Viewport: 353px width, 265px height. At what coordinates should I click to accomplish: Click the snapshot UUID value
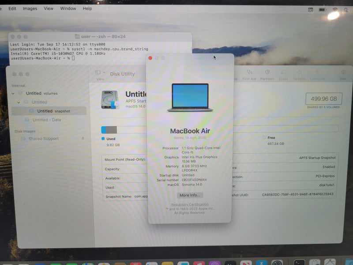tap(297, 194)
